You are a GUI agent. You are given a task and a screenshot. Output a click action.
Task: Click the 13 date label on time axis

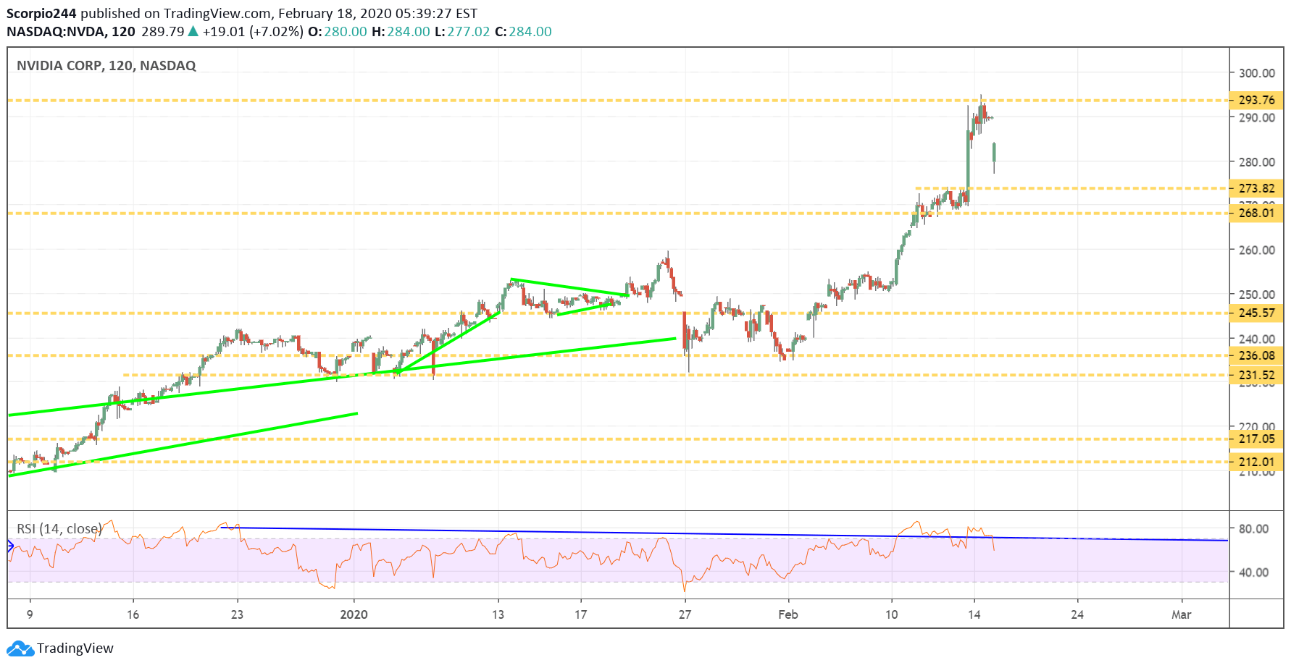498,614
